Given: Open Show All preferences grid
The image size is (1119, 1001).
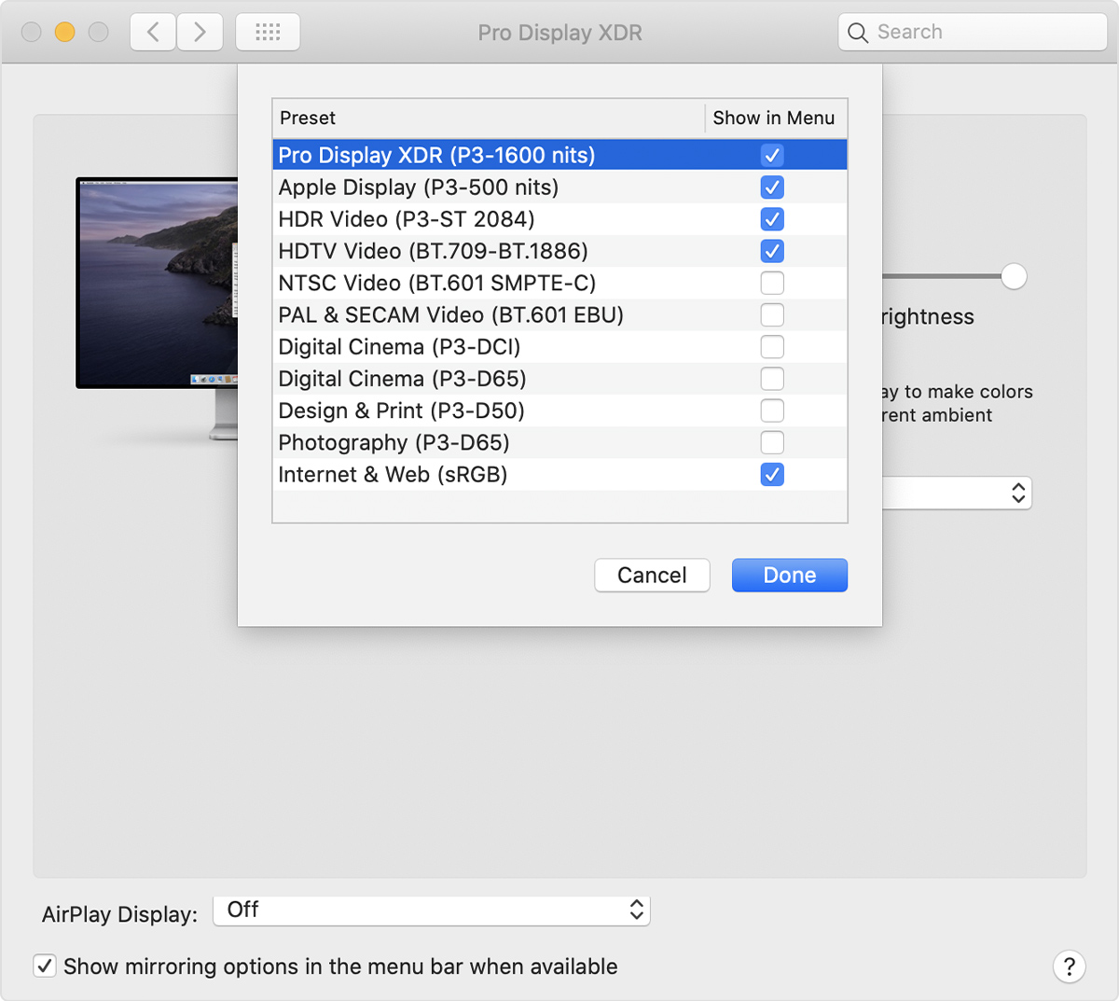Looking at the screenshot, I should pos(268,31).
